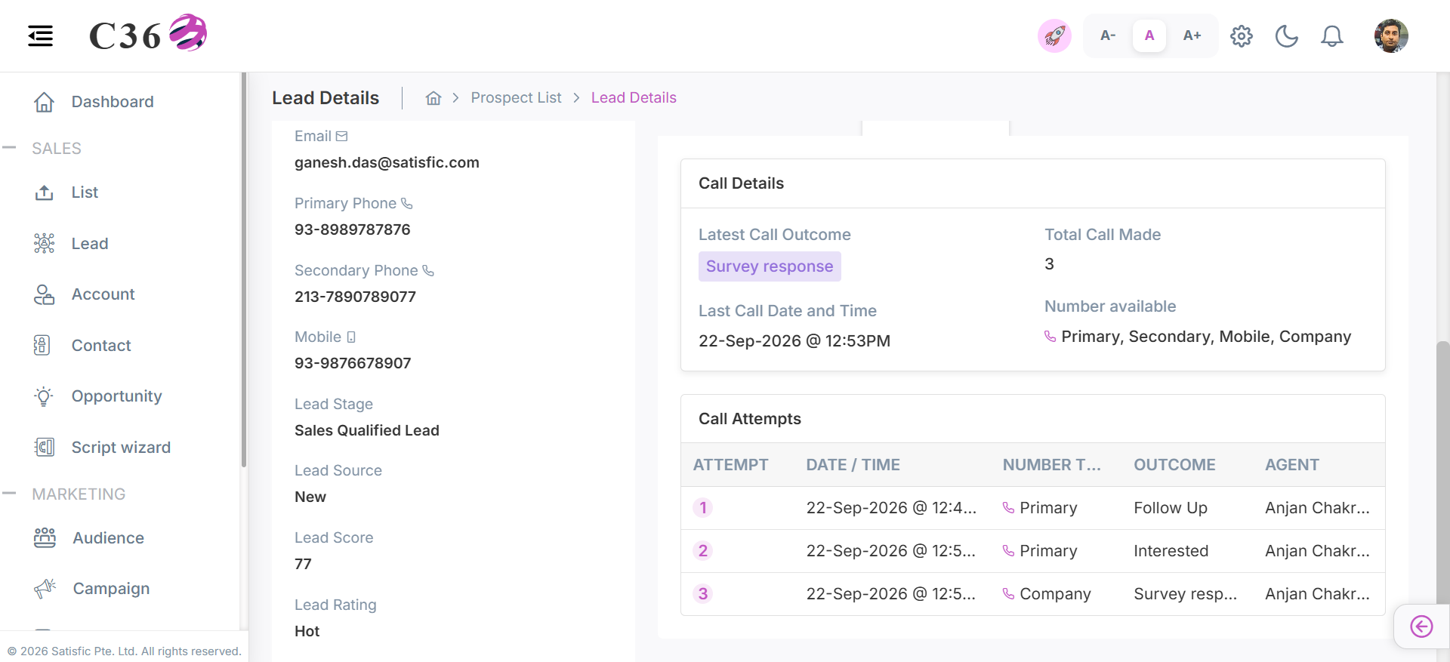Go to home via breadcrumb house icon
This screenshot has height=662, width=1450.
[x=433, y=98]
